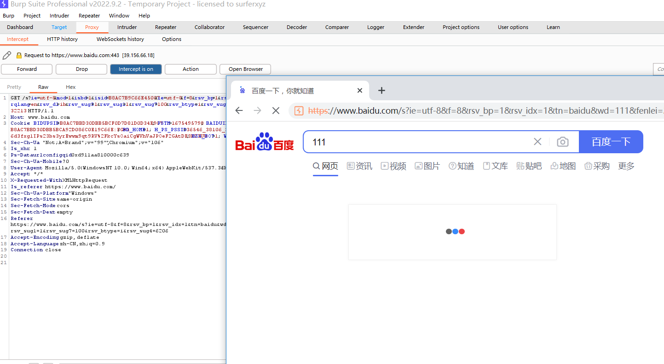Click the pencil edit icon beside the request target
Screen dimensions: 664x364
tap(6, 55)
